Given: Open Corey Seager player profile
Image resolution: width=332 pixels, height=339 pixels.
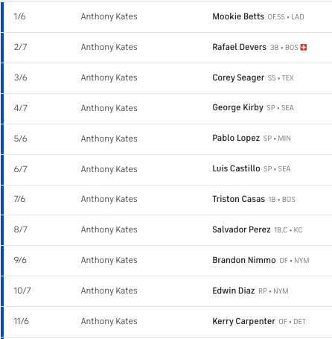Looking at the screenshot, I should [238, 77].
